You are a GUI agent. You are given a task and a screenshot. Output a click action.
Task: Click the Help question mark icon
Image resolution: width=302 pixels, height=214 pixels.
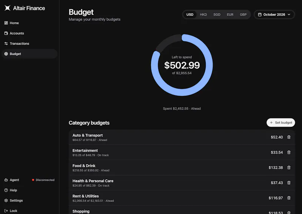coord(6,190)
